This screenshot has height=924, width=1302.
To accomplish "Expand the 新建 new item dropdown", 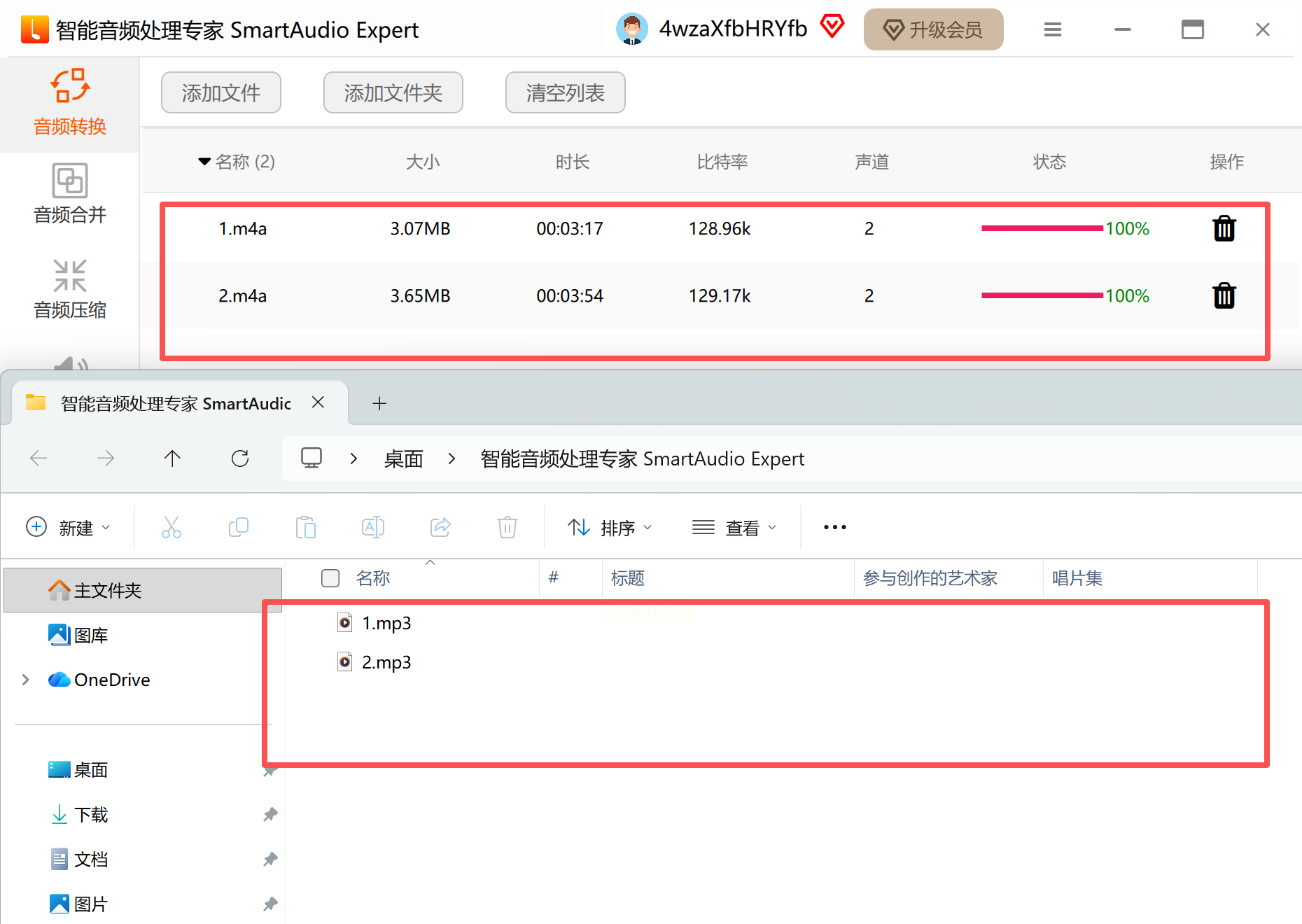I will (68, 528).
